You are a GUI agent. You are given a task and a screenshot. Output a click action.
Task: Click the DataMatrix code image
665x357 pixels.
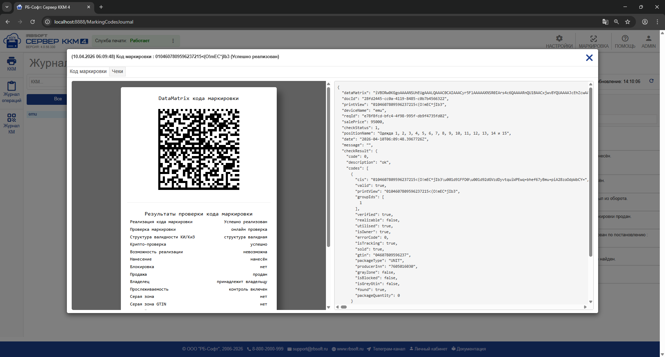coord(199,149)
